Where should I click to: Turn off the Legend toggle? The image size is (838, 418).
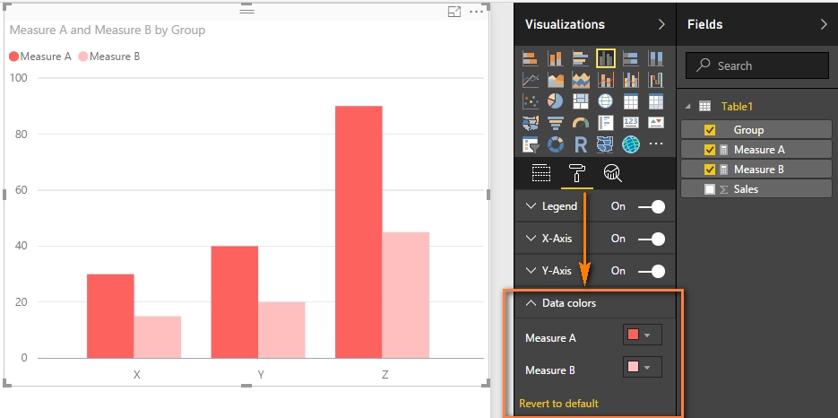tap(652, 206)
